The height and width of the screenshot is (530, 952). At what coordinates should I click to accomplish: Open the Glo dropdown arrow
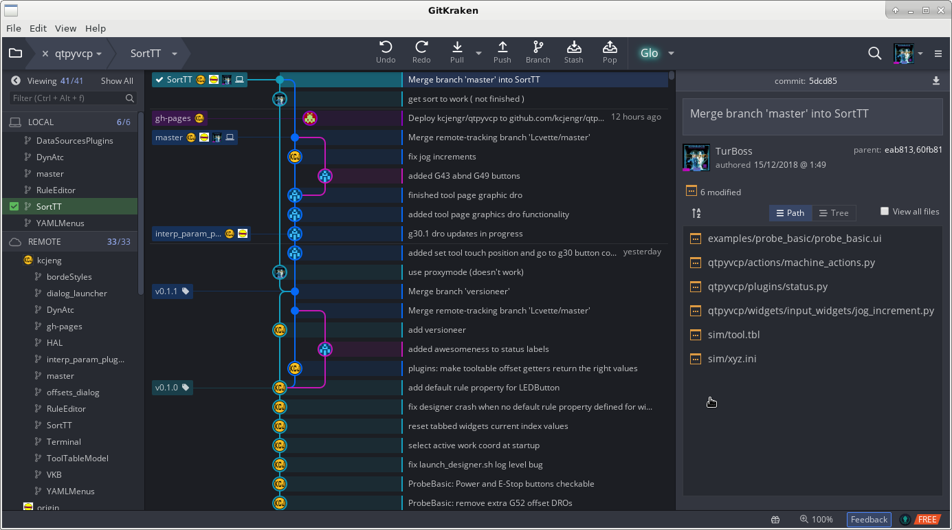click(x=671, y=53)
